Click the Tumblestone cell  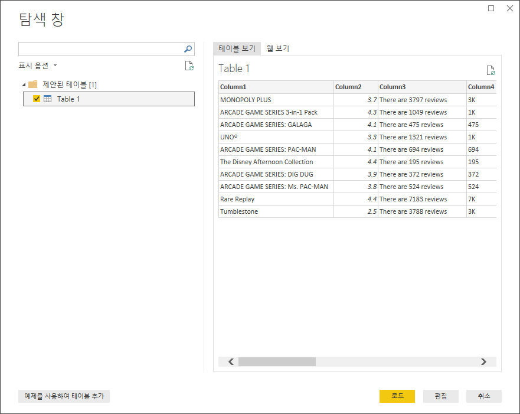(276, 211)
